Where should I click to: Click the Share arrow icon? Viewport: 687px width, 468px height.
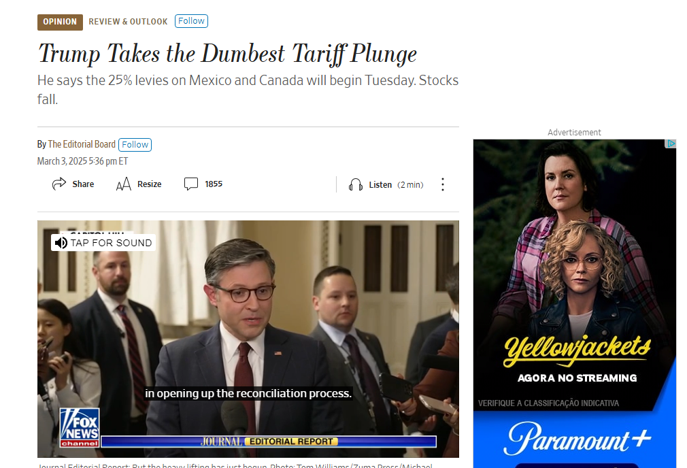[58, 184]
